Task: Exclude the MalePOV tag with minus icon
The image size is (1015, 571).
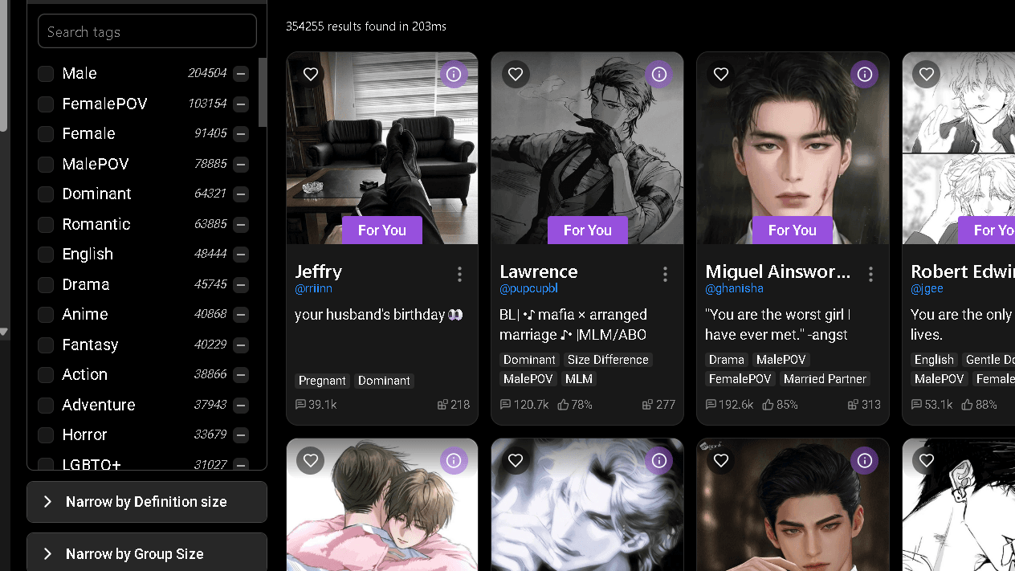Action: click(241, 165)
